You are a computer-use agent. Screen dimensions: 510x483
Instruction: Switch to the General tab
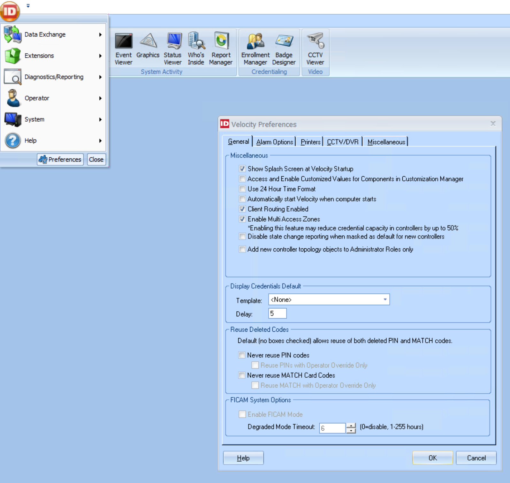239,141
